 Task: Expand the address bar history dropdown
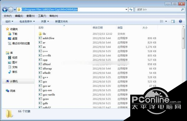pos(126,10)
